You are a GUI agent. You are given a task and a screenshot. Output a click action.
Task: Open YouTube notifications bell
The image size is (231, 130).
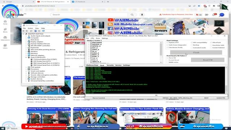coord(214,15)
